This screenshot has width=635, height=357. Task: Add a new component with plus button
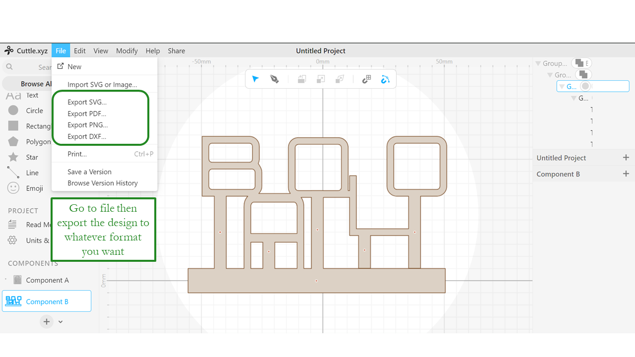point(47,321)
